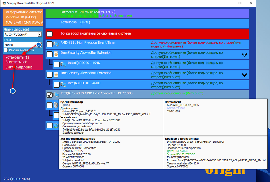270x182 pixels.
Task: Click the speaker device icon below GPIO row
Action: point(56,105)
